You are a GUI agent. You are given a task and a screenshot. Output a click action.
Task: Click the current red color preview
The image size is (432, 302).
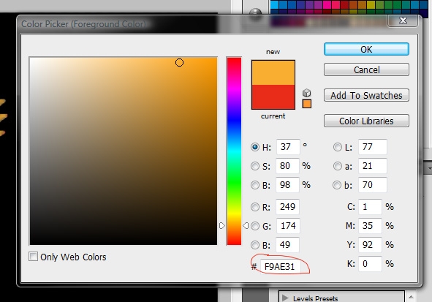tap(273, 97)
